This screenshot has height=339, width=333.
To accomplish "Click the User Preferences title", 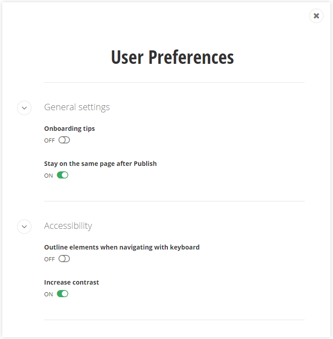I will click(x=172, y=58).
